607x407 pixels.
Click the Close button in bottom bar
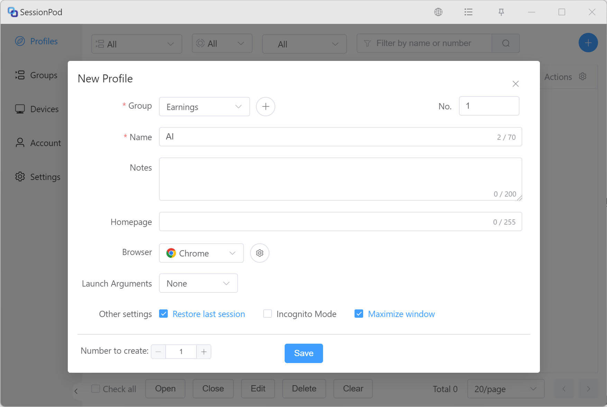213,389
